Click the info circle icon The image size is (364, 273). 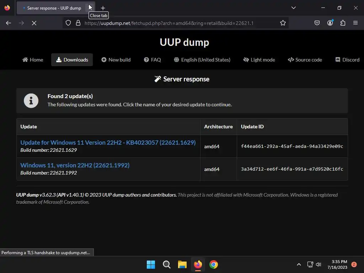[x=31, y=101]
